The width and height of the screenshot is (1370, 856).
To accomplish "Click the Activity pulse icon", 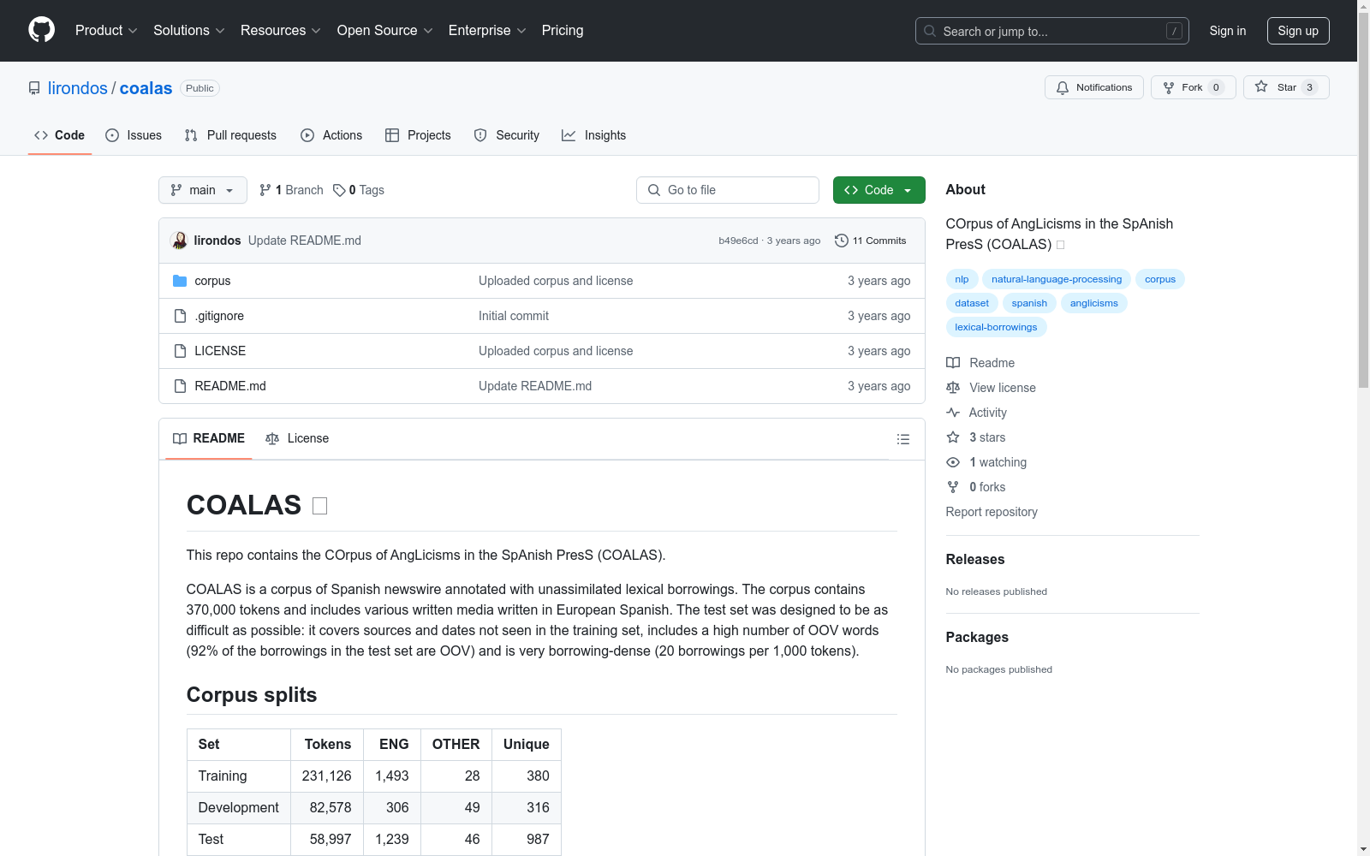I will pos(953,413).
